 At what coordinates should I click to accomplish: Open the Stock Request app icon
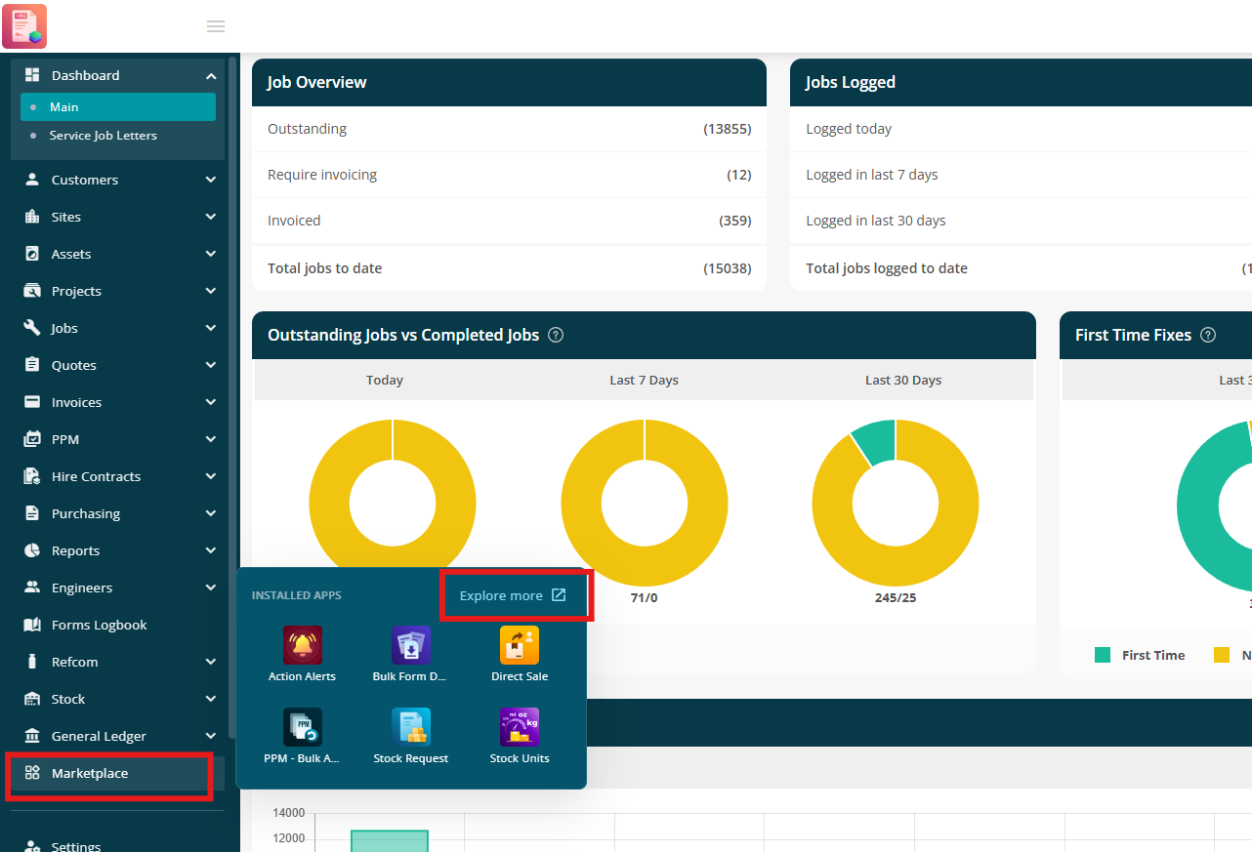click(x=411, y=727)
